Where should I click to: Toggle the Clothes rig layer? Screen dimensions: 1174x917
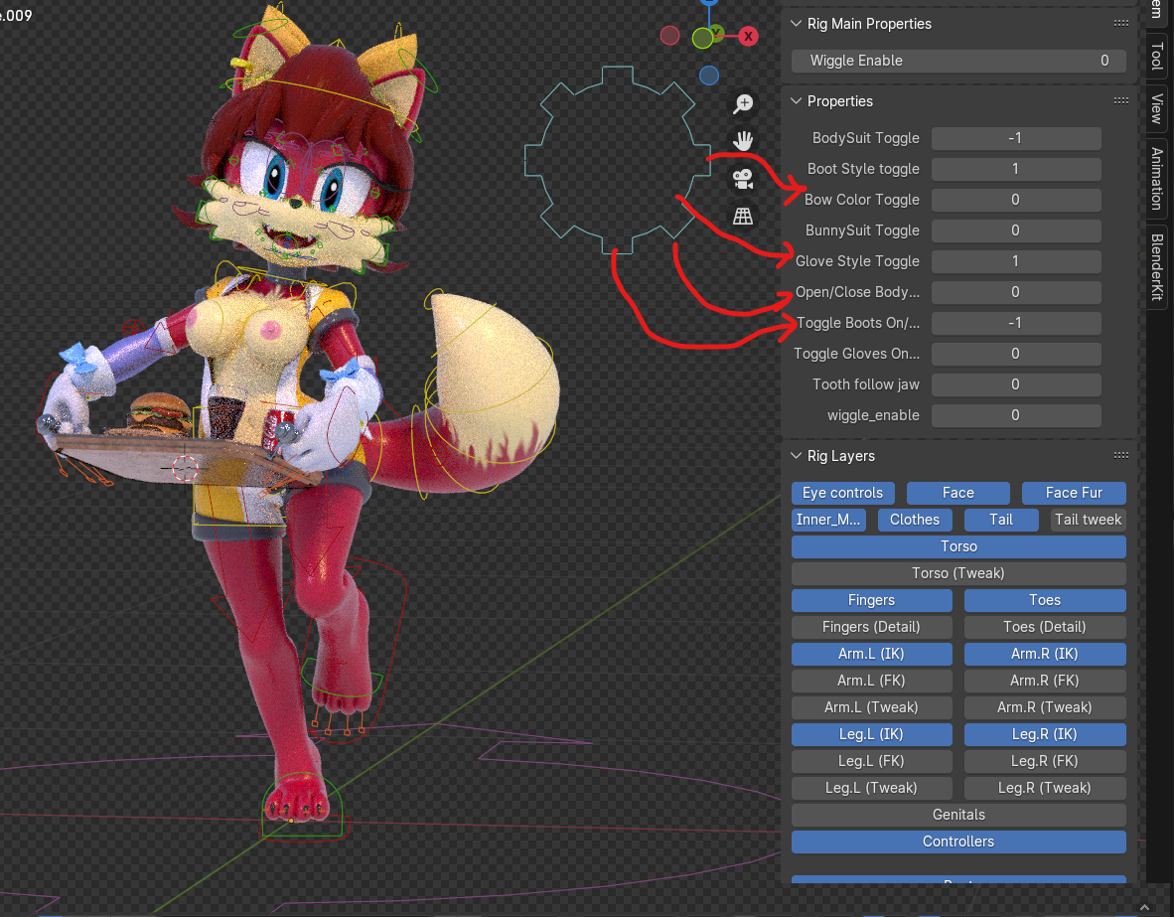point(915,520)
